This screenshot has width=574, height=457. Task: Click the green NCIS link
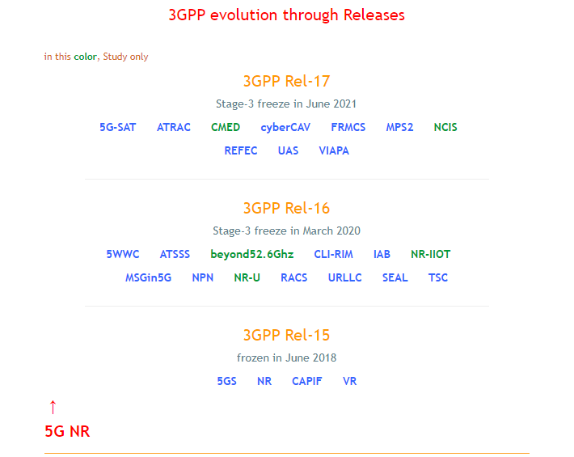[445, 127]
